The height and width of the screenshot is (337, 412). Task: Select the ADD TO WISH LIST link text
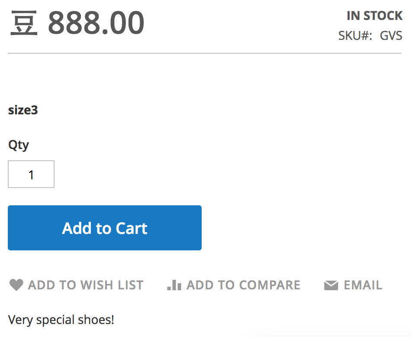click(x=86, y=285)
